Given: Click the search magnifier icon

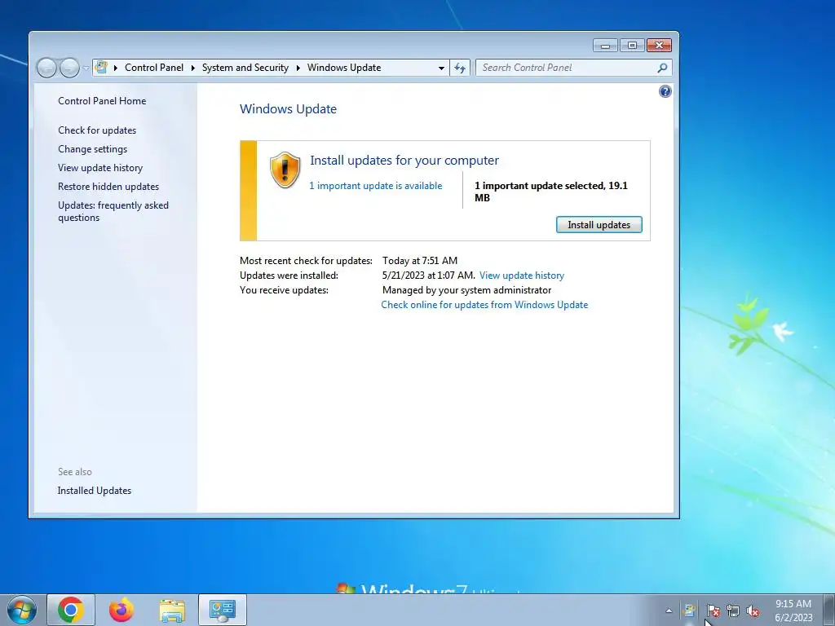Looking at the screenshot, I should pyautogui.click(x=662, y=68).
